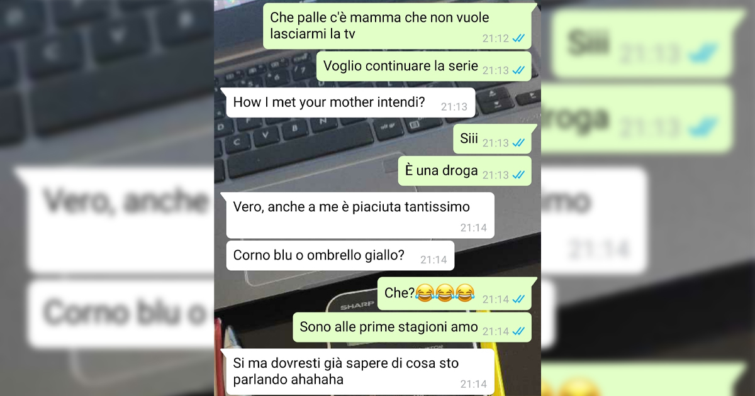Click the read ticks beside the 'Che?' message
The image size is (755, 396).
point(519,300)
